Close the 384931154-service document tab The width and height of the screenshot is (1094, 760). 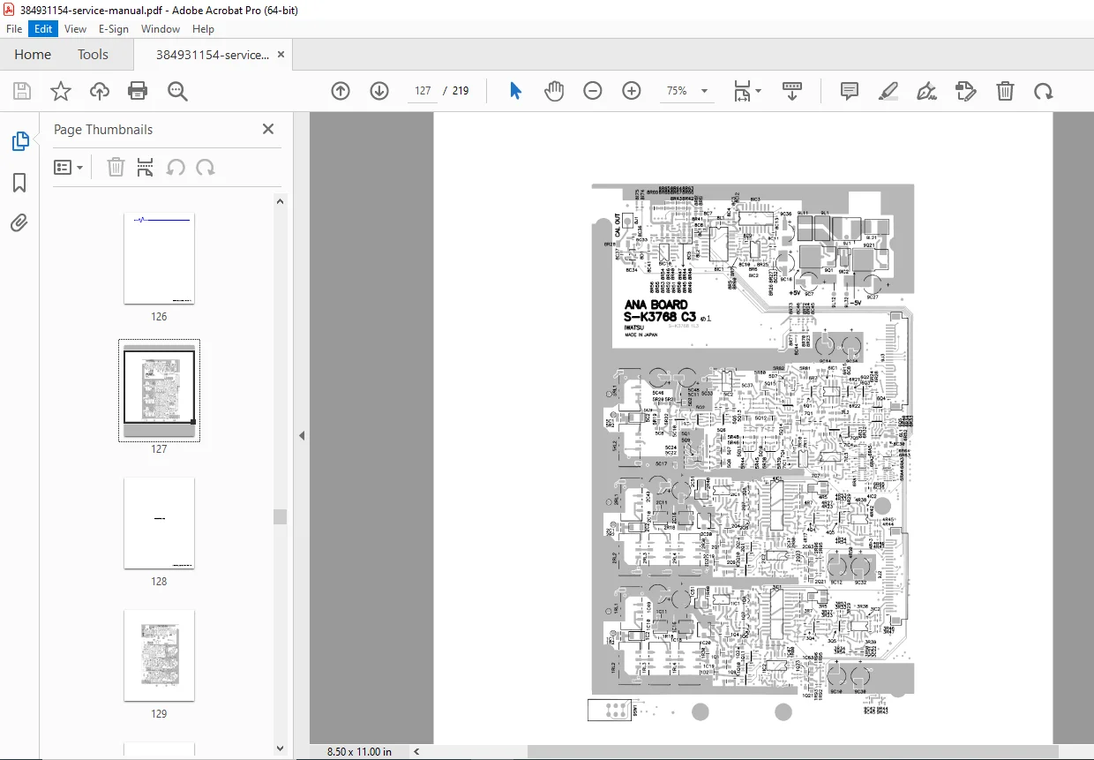click(281, 55)
